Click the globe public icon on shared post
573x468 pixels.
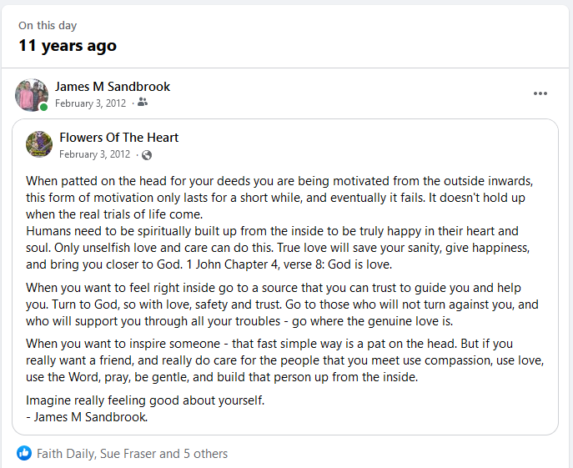[147, 154]
